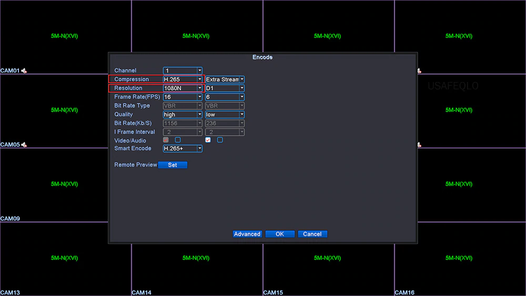
Task: Toggle extra stream video checkbox
Action: 208,140
